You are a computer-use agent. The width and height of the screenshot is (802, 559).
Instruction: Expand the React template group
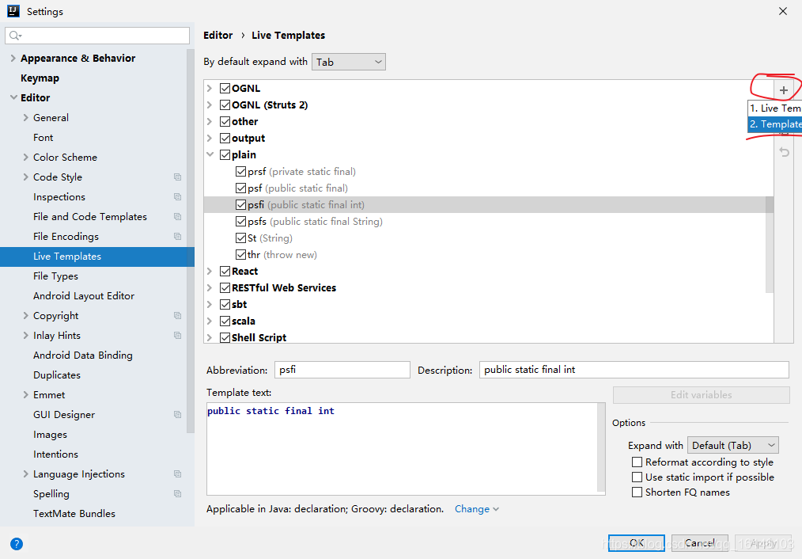click(209, 272)
